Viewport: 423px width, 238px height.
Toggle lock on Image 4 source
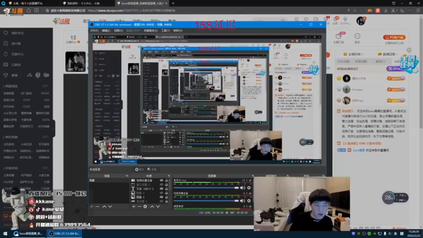(167, 193)
